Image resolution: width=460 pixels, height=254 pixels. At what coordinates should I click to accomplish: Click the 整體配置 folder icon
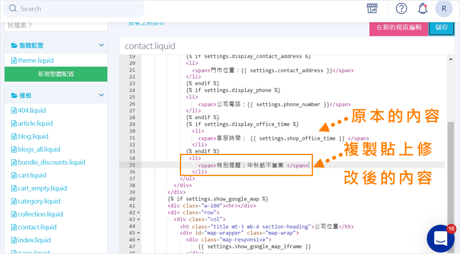(x=15, y=45)
